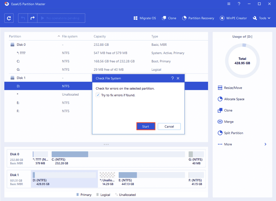Click the 232.88 GB capacity of Disk 0
Screen dimensions: 276x201
point(101,45)
